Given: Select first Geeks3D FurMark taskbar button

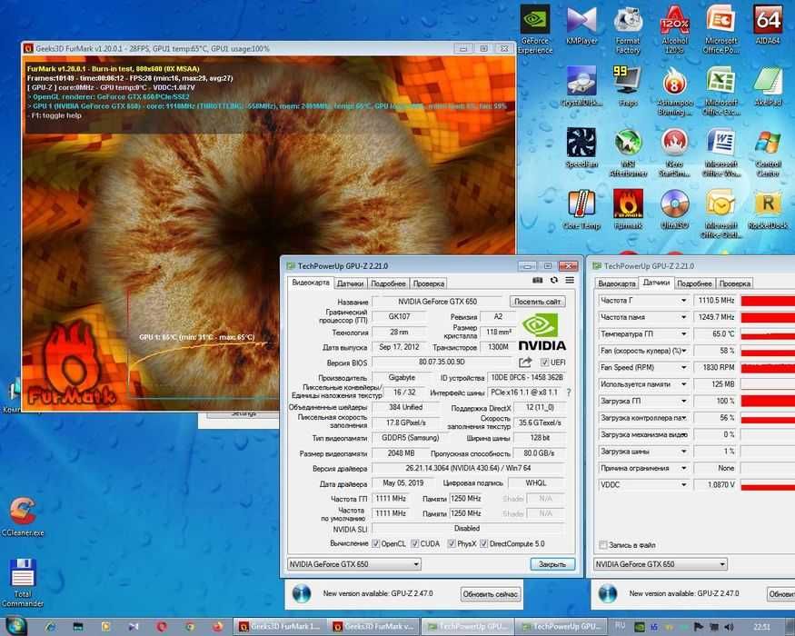Looking at the screenshot, I should (x=279, y=626).
